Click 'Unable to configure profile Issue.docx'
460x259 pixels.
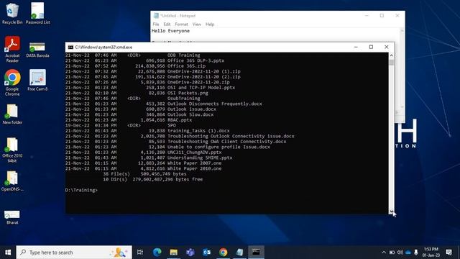pyautogui.click(x=218, y=147)
